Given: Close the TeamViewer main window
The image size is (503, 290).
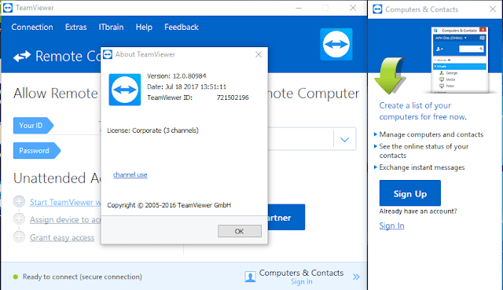Looking at the screenshot, I should tap(353, 8).
